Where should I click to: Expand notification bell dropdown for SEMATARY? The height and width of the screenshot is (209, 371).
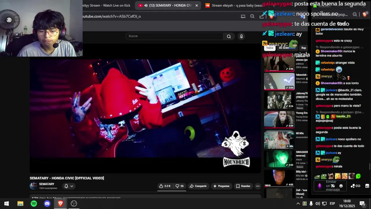tap(69, 186)
